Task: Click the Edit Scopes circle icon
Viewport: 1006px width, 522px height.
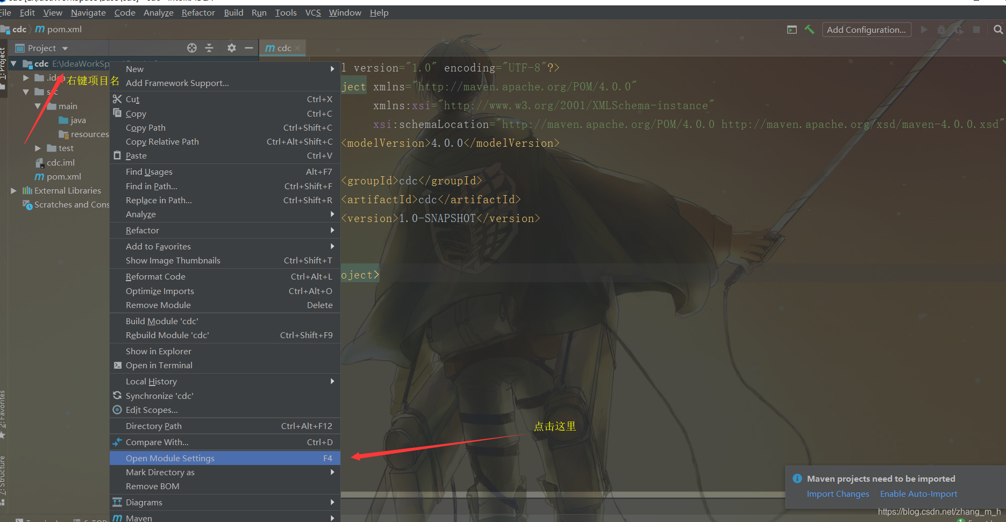Action: point(117,410)
